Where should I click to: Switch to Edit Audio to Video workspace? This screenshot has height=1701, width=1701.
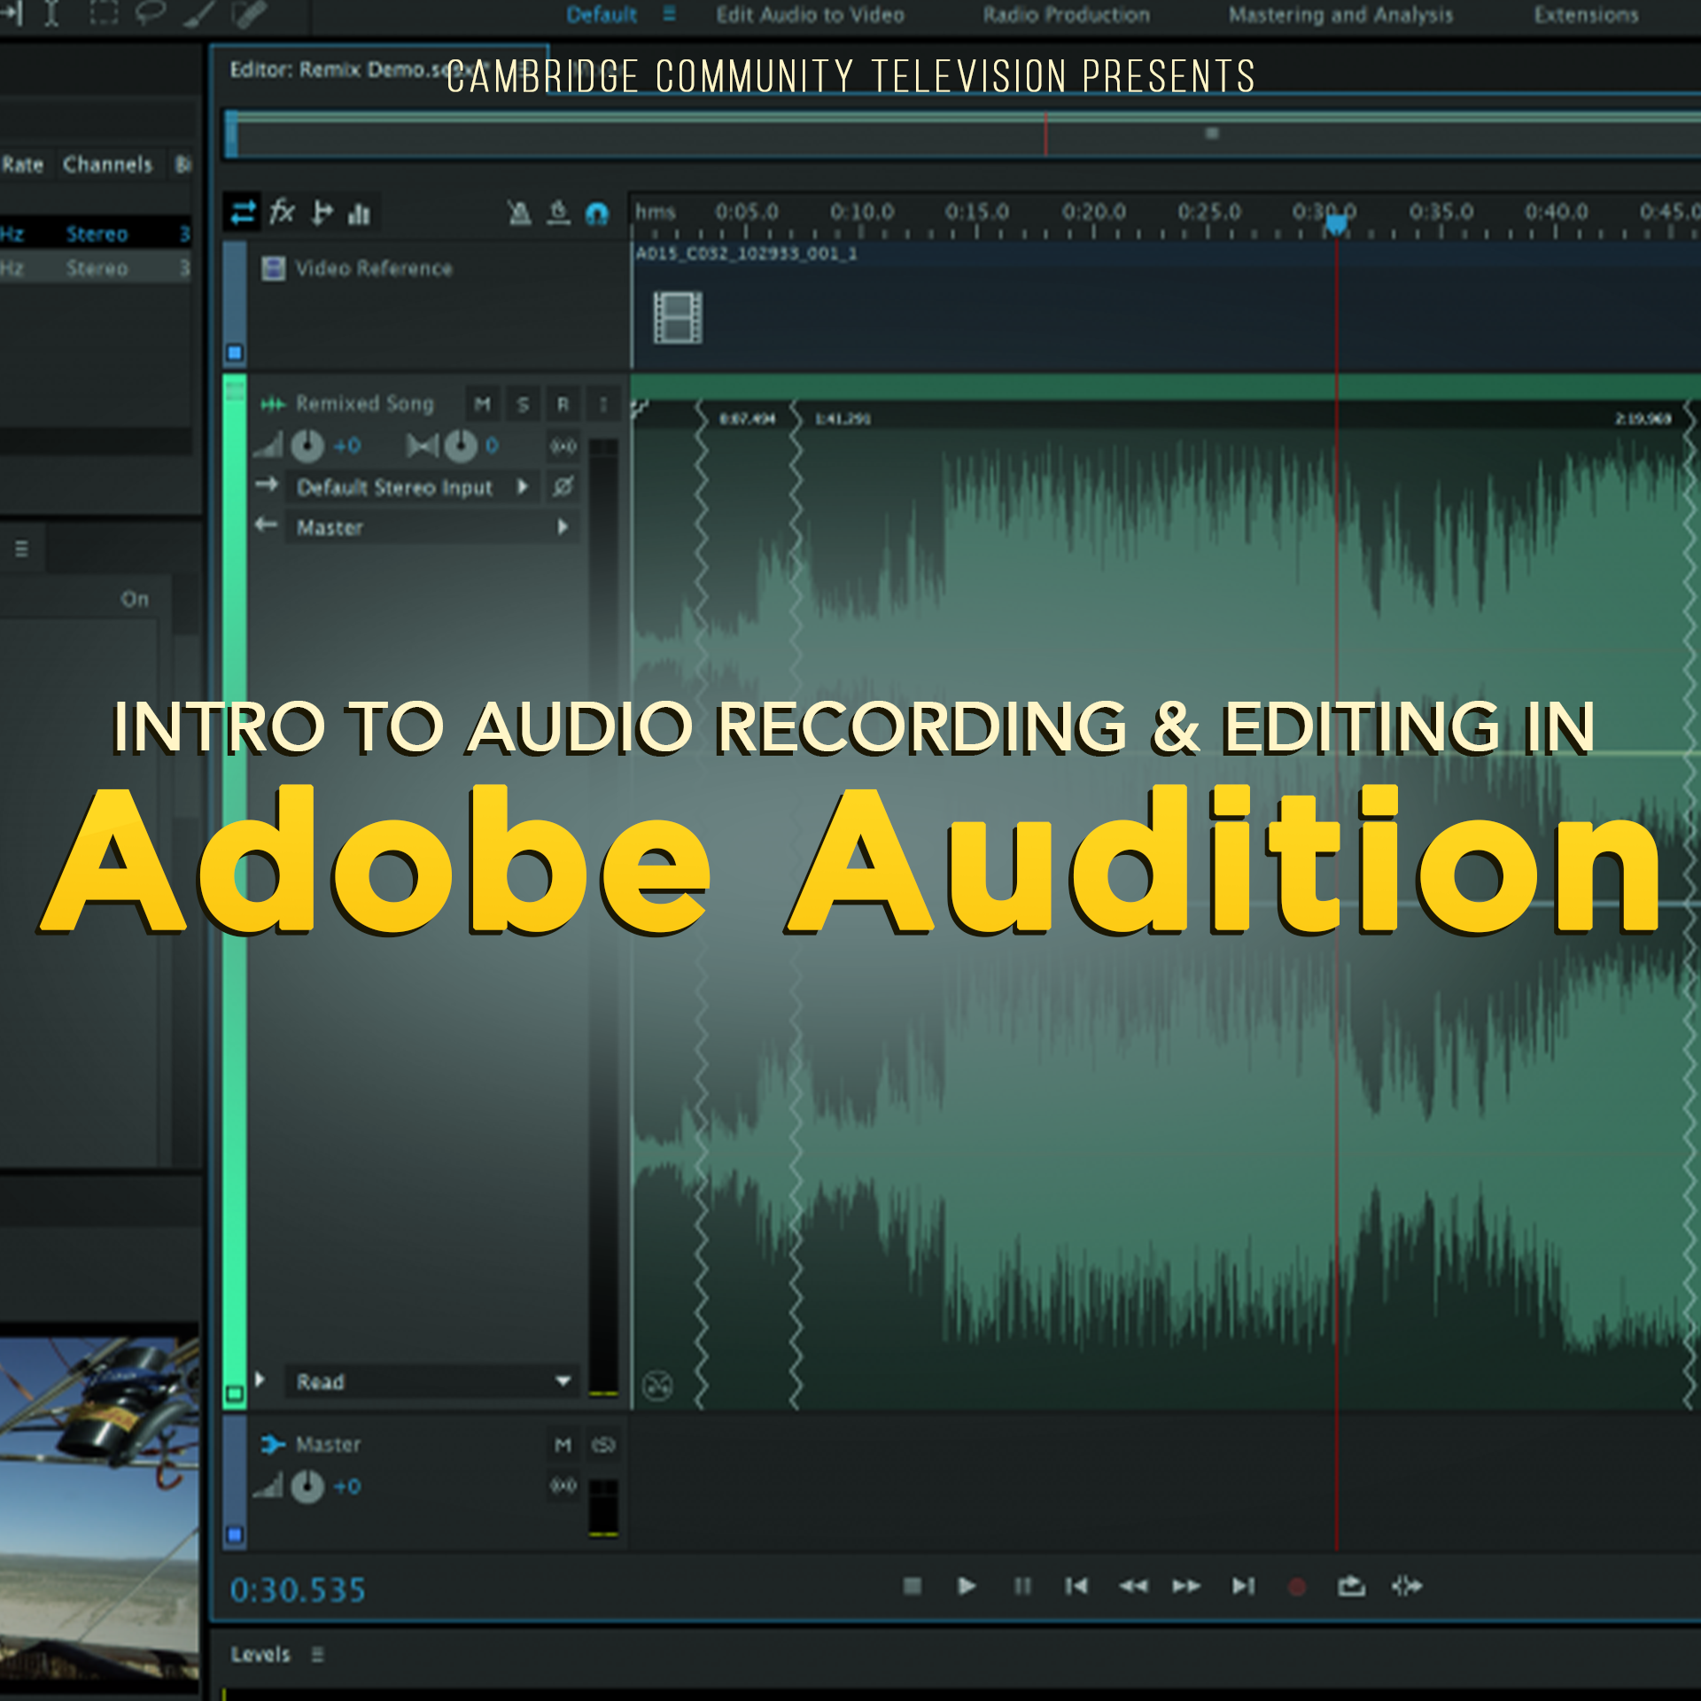(811, 14)
